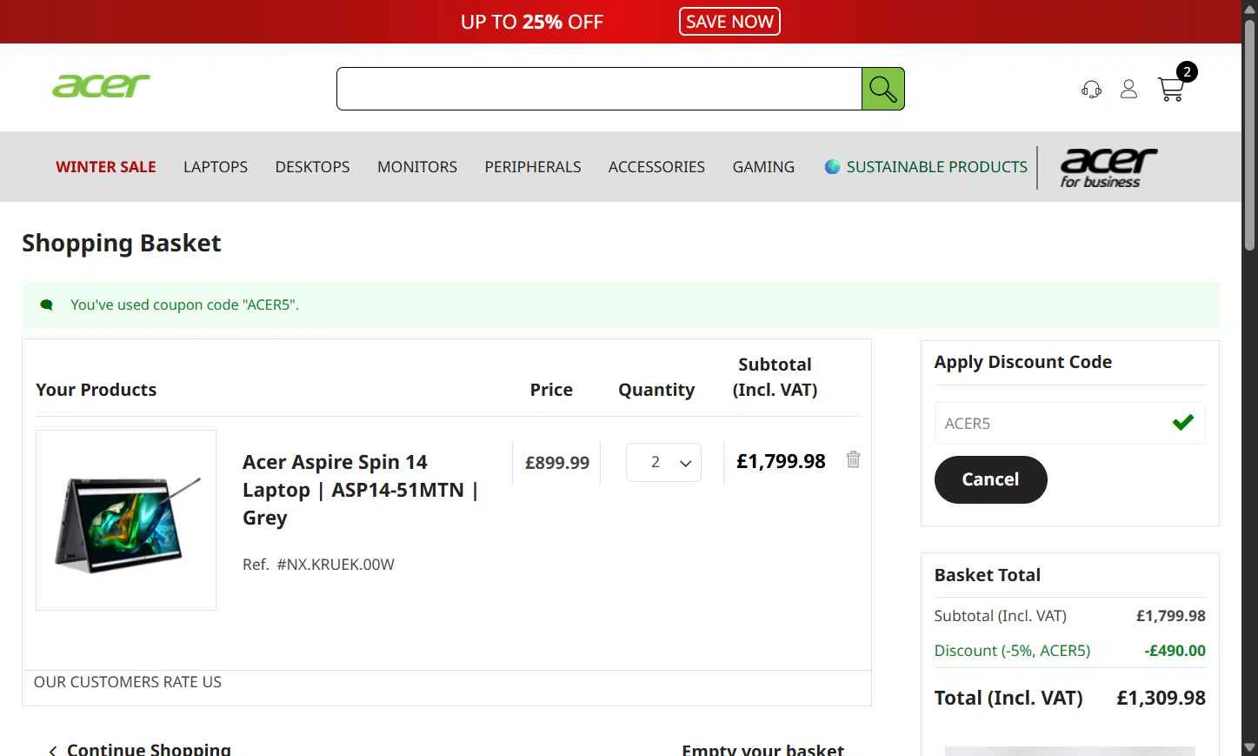Image resolution: width=1258 pixels, height=756 pixels.
Task: Click the globe icon beside Sustainable Products
Action: [832, 166]
